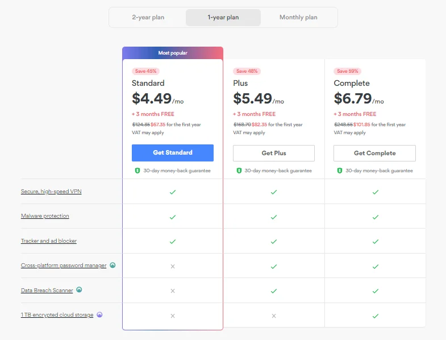Screen dimensions: 446x340
Task: Click the icon next to Data Breach Scanner
Action: [x=79, y=290]
